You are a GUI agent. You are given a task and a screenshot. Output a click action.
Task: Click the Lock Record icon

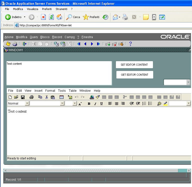(121, 44)
